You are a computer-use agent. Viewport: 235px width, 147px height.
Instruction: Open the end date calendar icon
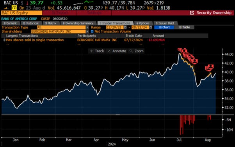click(x=151, y=27)
